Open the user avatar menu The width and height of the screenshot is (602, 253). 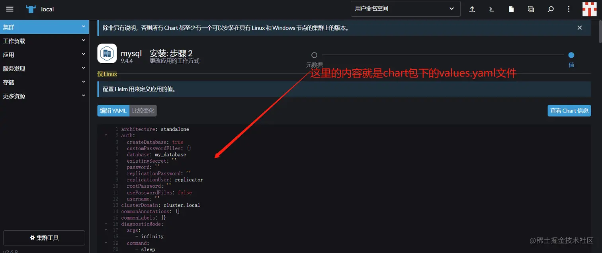coord(590,9)
